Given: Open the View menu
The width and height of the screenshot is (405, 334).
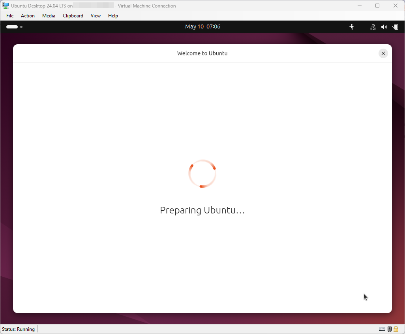Looking at the screenshot, I should [96, 16].
